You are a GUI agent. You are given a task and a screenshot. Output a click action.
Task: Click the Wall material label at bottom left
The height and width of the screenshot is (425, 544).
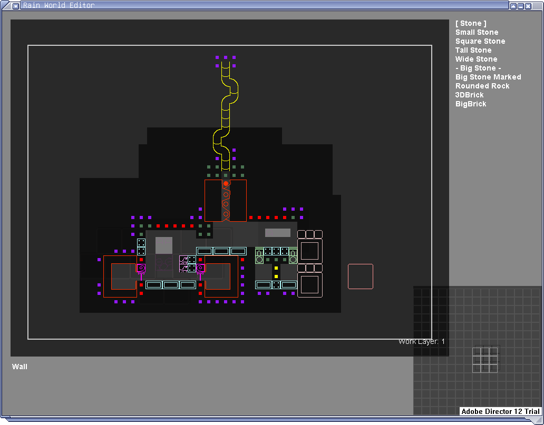pos(20,367)
